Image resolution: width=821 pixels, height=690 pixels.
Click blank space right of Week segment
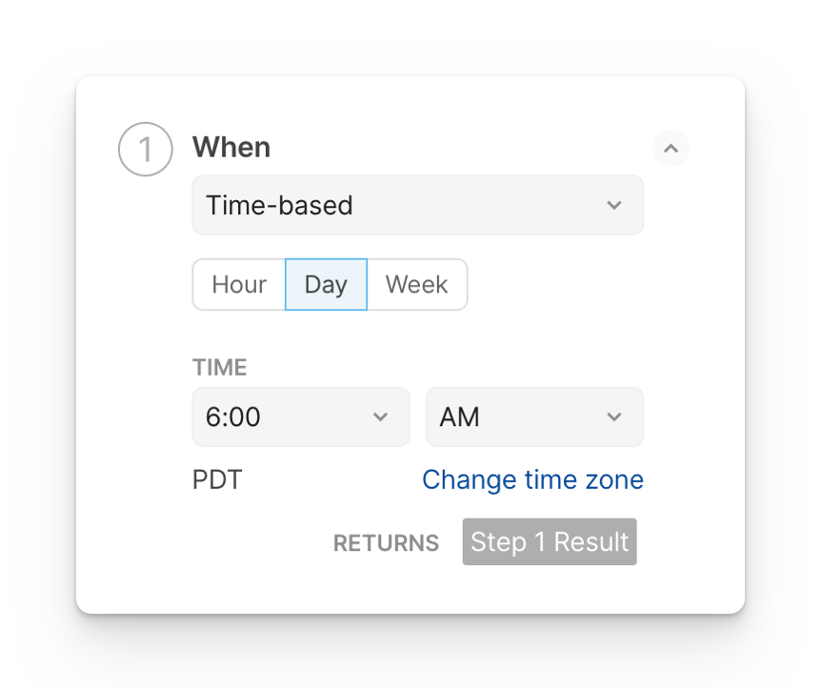click(x=562, y=285)
